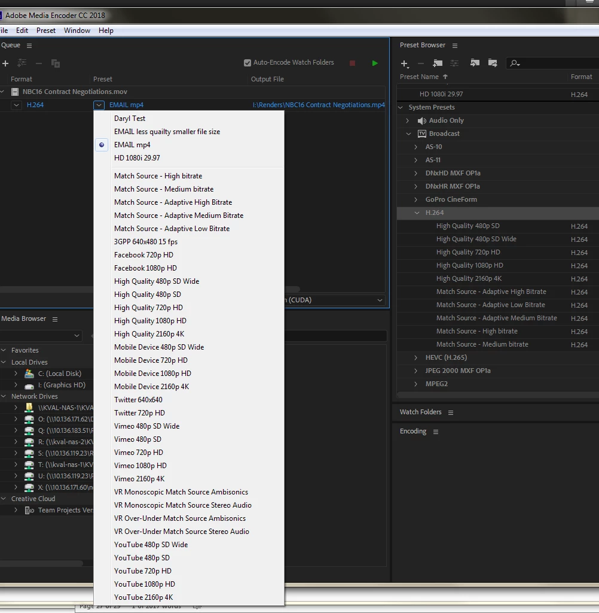The width and height of the screenshot is (599, 613).
Task: Click the C: Local Disk drive icon
Action: coord(29,374)
